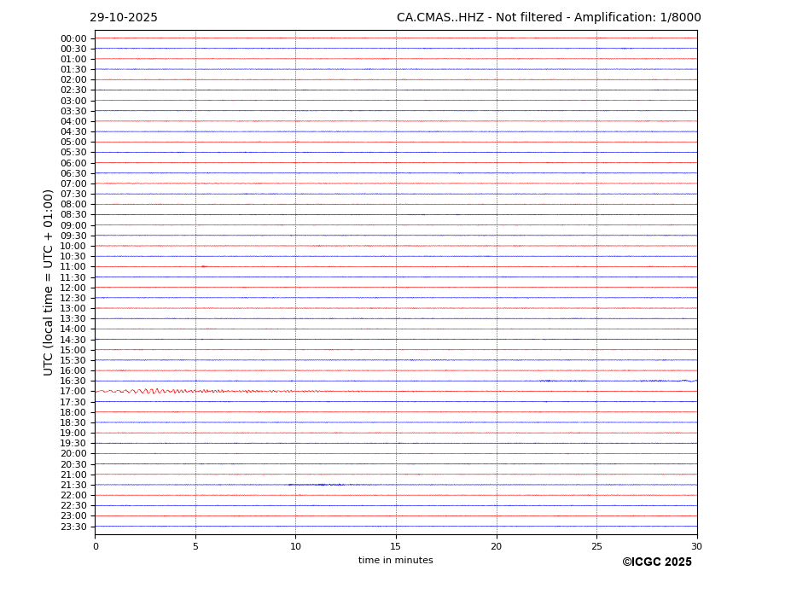
Task: Click the ©ICGC 2025 copyright text
Action: pos(656,562)
